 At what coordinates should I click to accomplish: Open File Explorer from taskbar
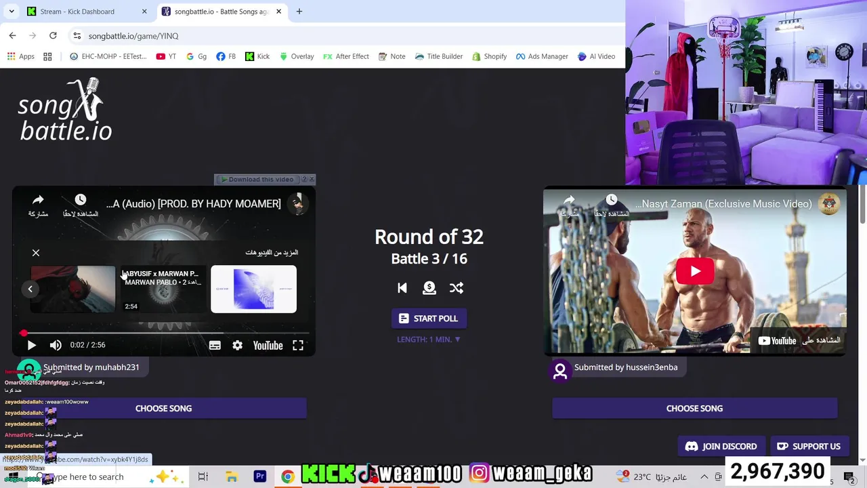(x=232, y=477)
